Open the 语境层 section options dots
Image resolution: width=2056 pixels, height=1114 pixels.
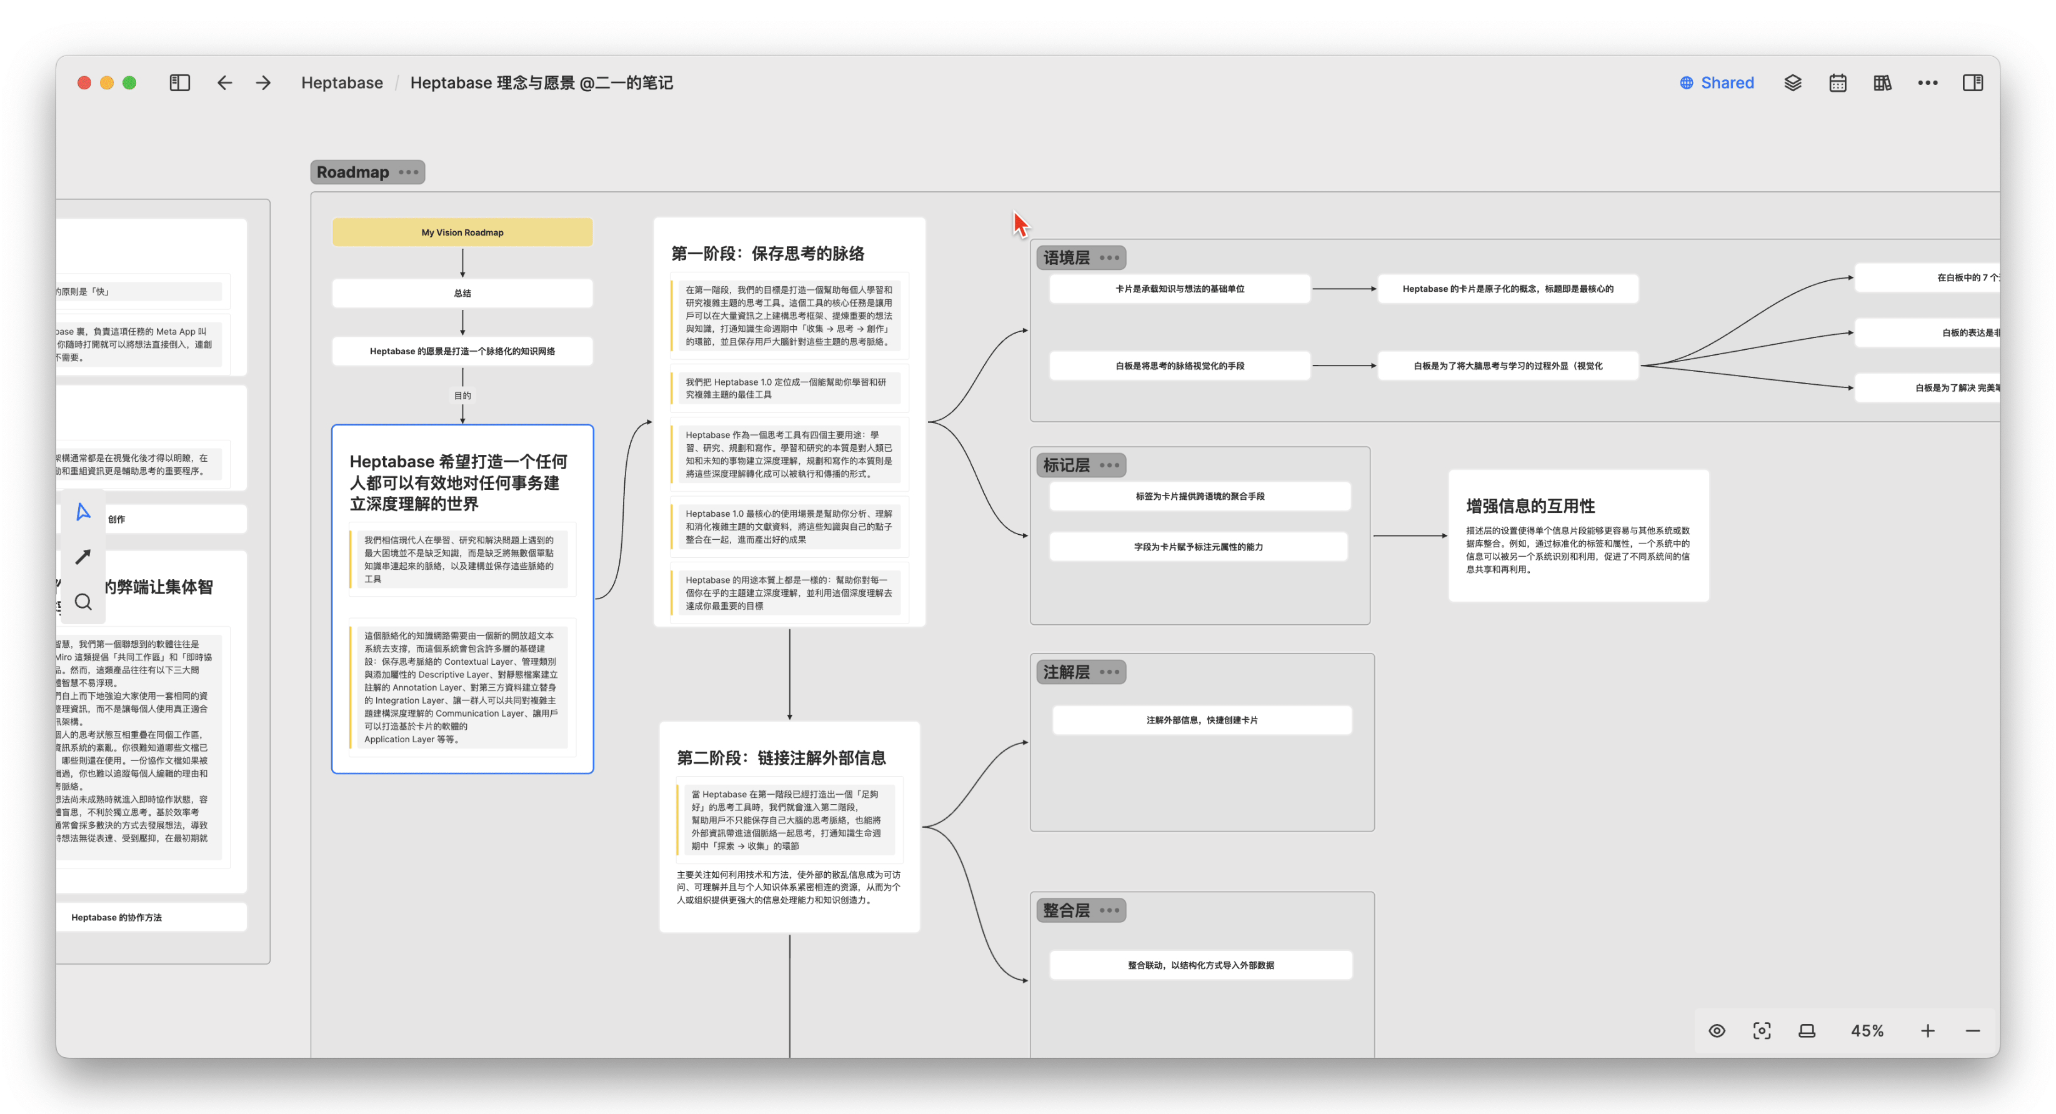1109,258
